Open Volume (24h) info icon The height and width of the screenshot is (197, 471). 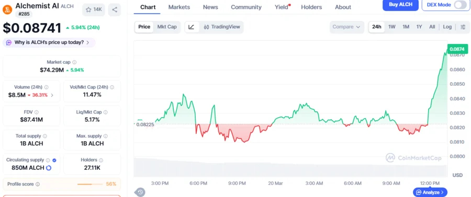click(x=46, y=87)
